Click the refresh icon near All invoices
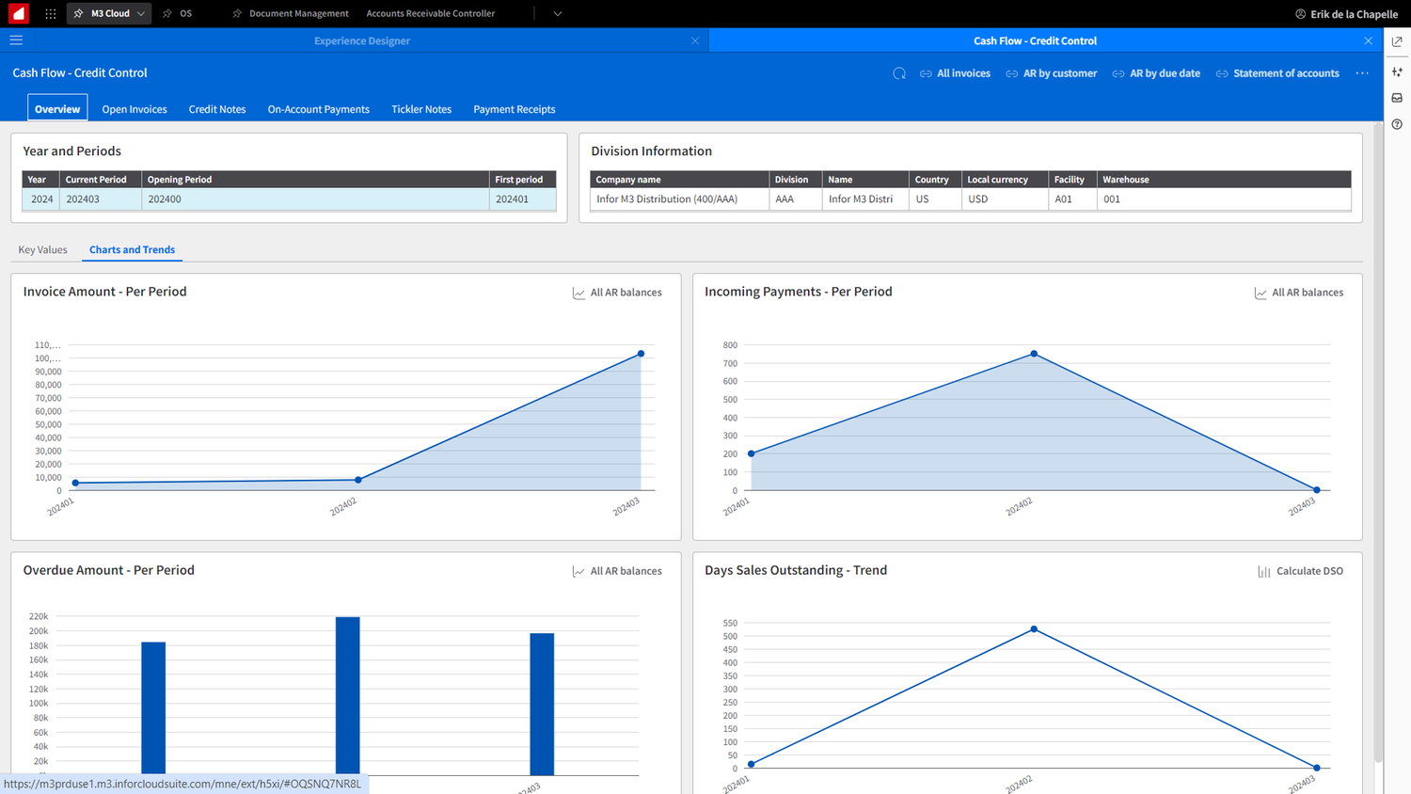1411x794 pixels. click(x=898, y=72)
